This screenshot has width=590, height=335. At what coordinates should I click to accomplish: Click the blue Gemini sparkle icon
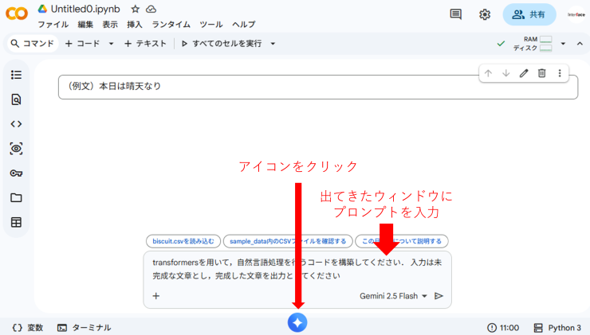pos(297,323)
